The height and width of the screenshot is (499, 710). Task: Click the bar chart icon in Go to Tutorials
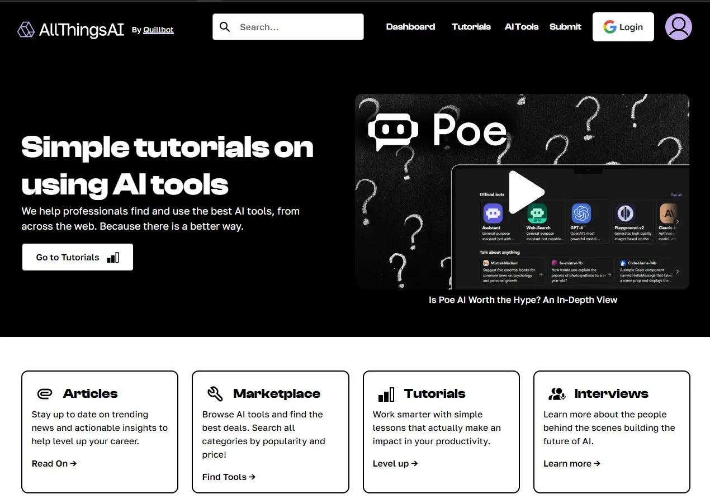coord(113,257)
